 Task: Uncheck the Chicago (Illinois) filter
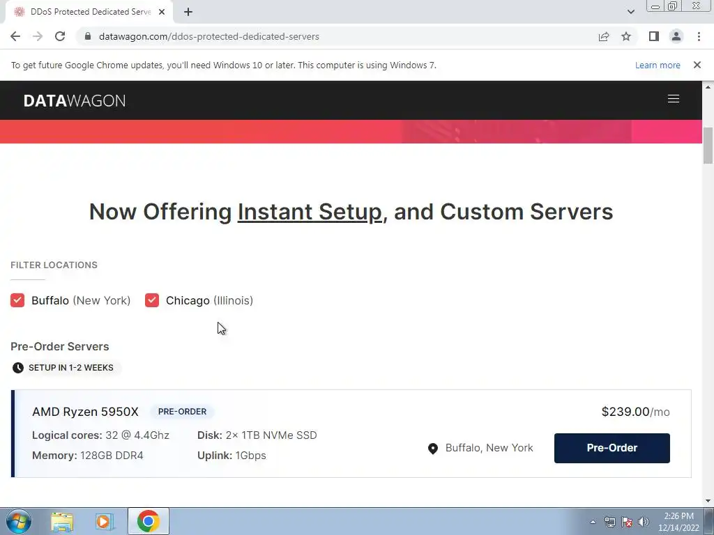click(x=152, y=300)
